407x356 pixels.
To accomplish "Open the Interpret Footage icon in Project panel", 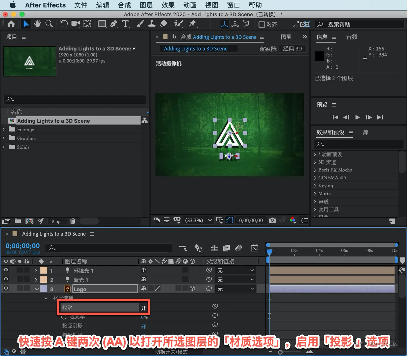I will click(6, 221).
